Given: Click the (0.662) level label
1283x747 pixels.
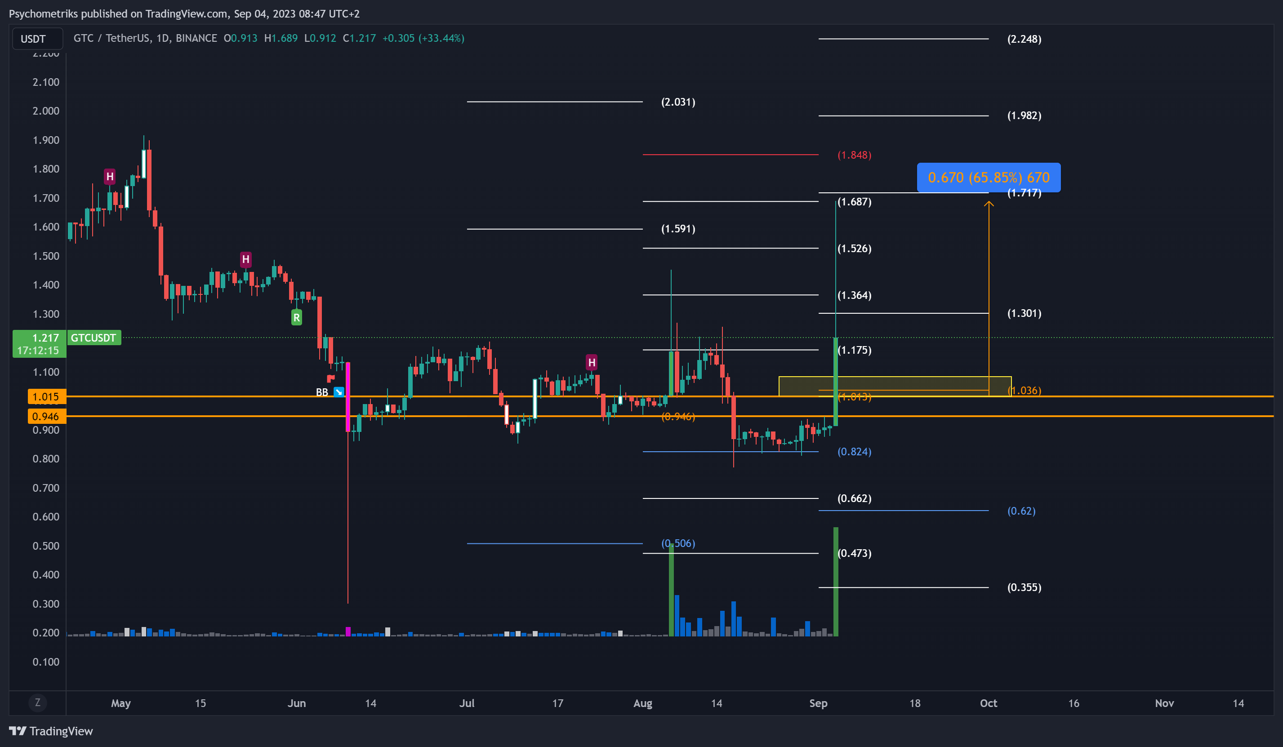Looking at the screenshot, I should [854, 498].
